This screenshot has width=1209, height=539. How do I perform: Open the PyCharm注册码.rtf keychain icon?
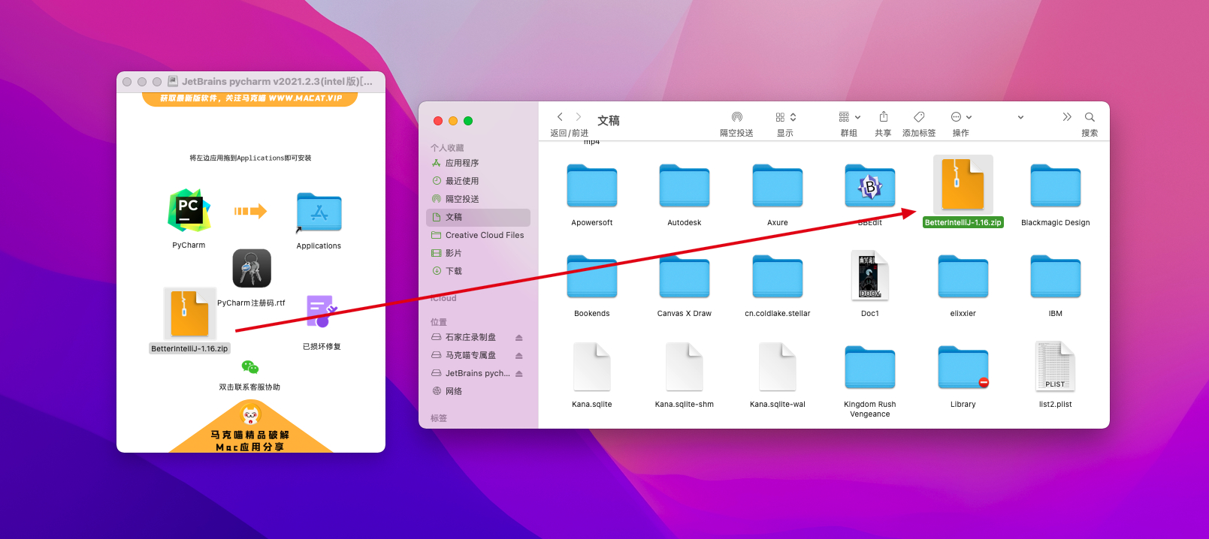pos(252,269)
